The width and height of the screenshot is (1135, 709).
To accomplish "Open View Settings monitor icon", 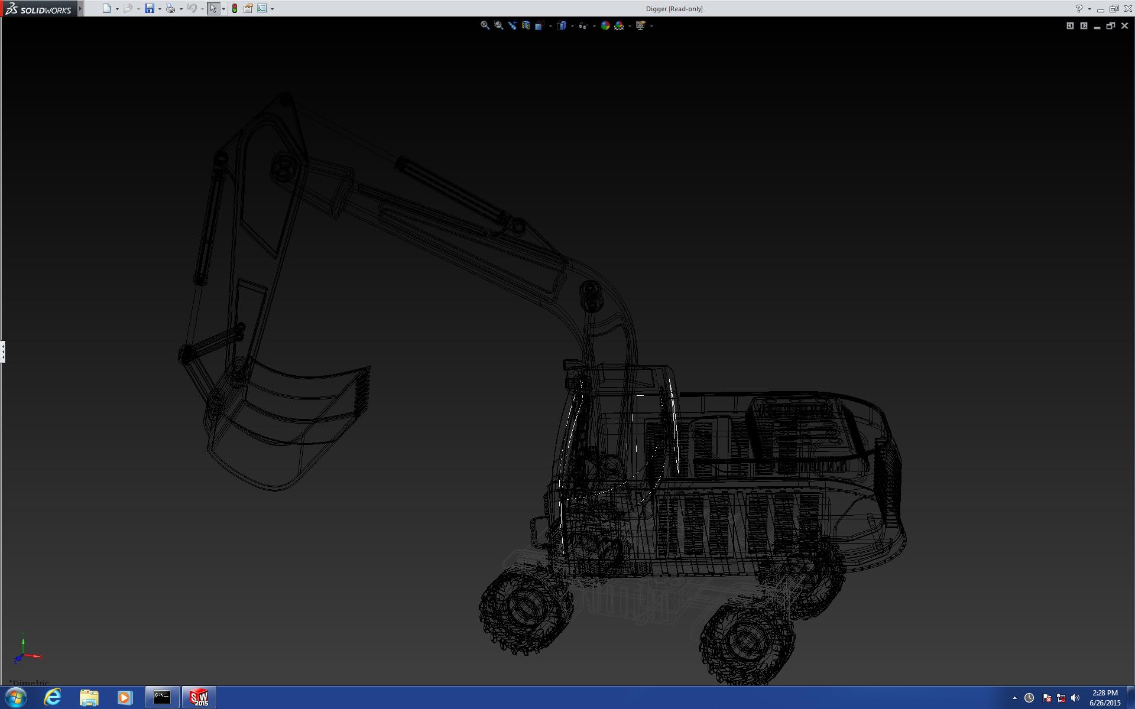I will [x=641, y=25].
